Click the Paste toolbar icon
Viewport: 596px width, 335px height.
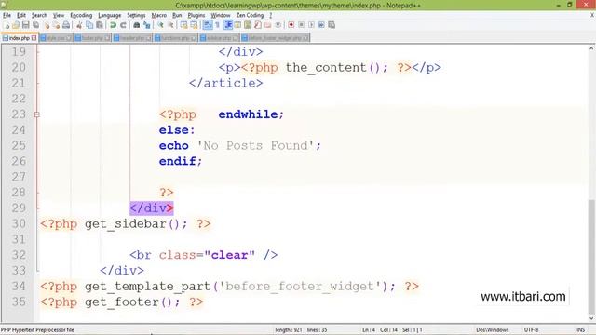pyautogui.click(x=100, y=25)
